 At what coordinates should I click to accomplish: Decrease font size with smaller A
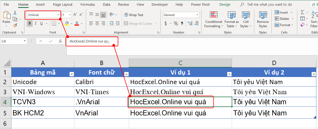(x=81, y=15)
